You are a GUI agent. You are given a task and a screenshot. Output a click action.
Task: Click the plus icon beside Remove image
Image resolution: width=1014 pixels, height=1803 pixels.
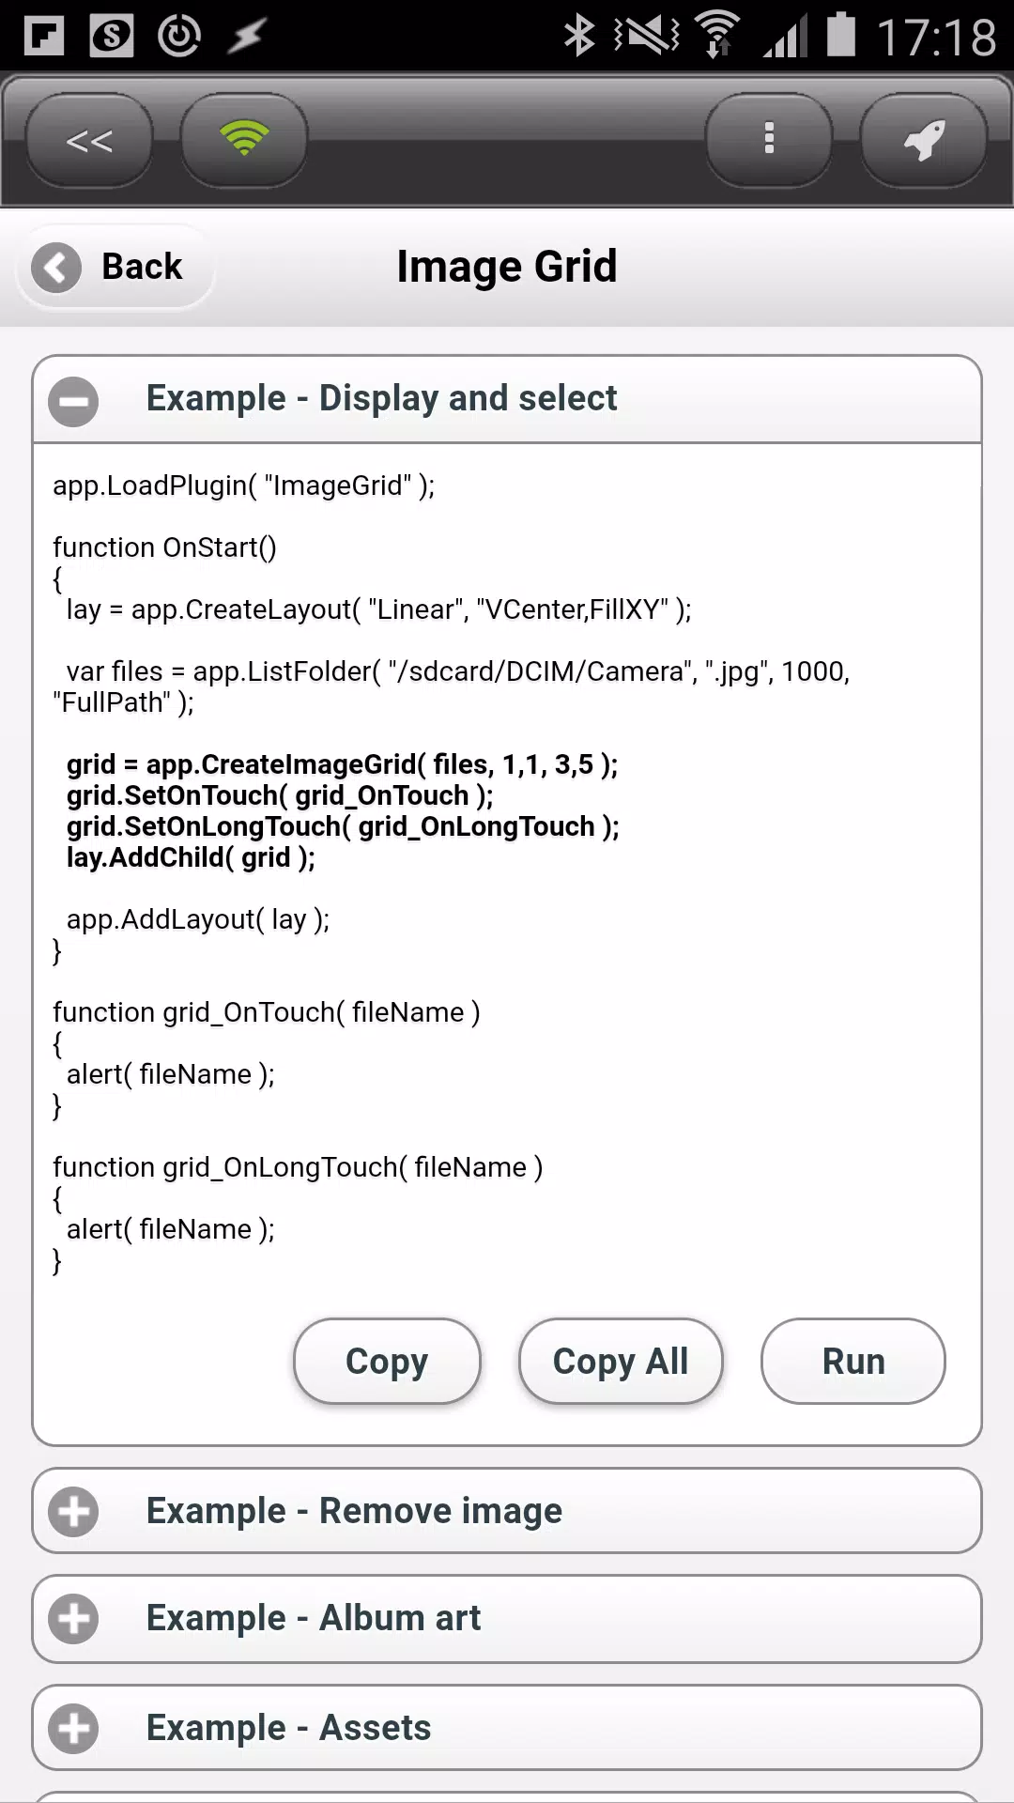coord(73,1512)
